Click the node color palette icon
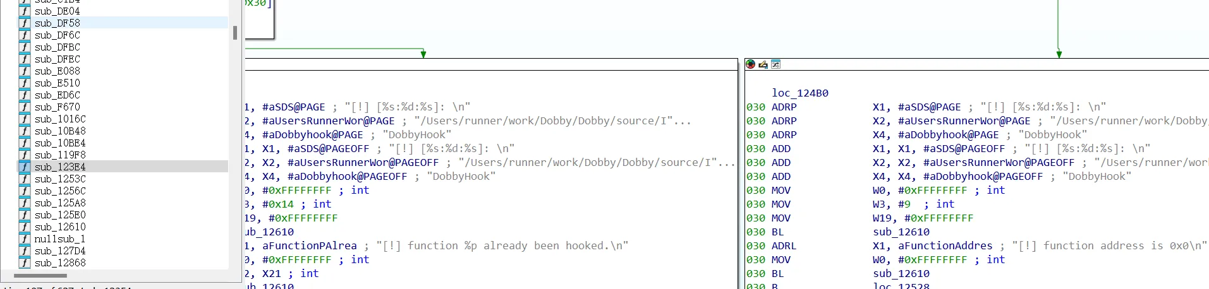 click(x=750, y=64)
